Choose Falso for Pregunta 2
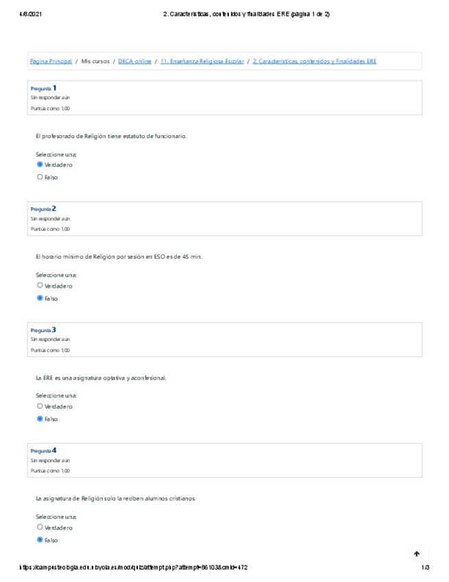The width and height of the screenshot is (449, 582). (x=40, y=298)
